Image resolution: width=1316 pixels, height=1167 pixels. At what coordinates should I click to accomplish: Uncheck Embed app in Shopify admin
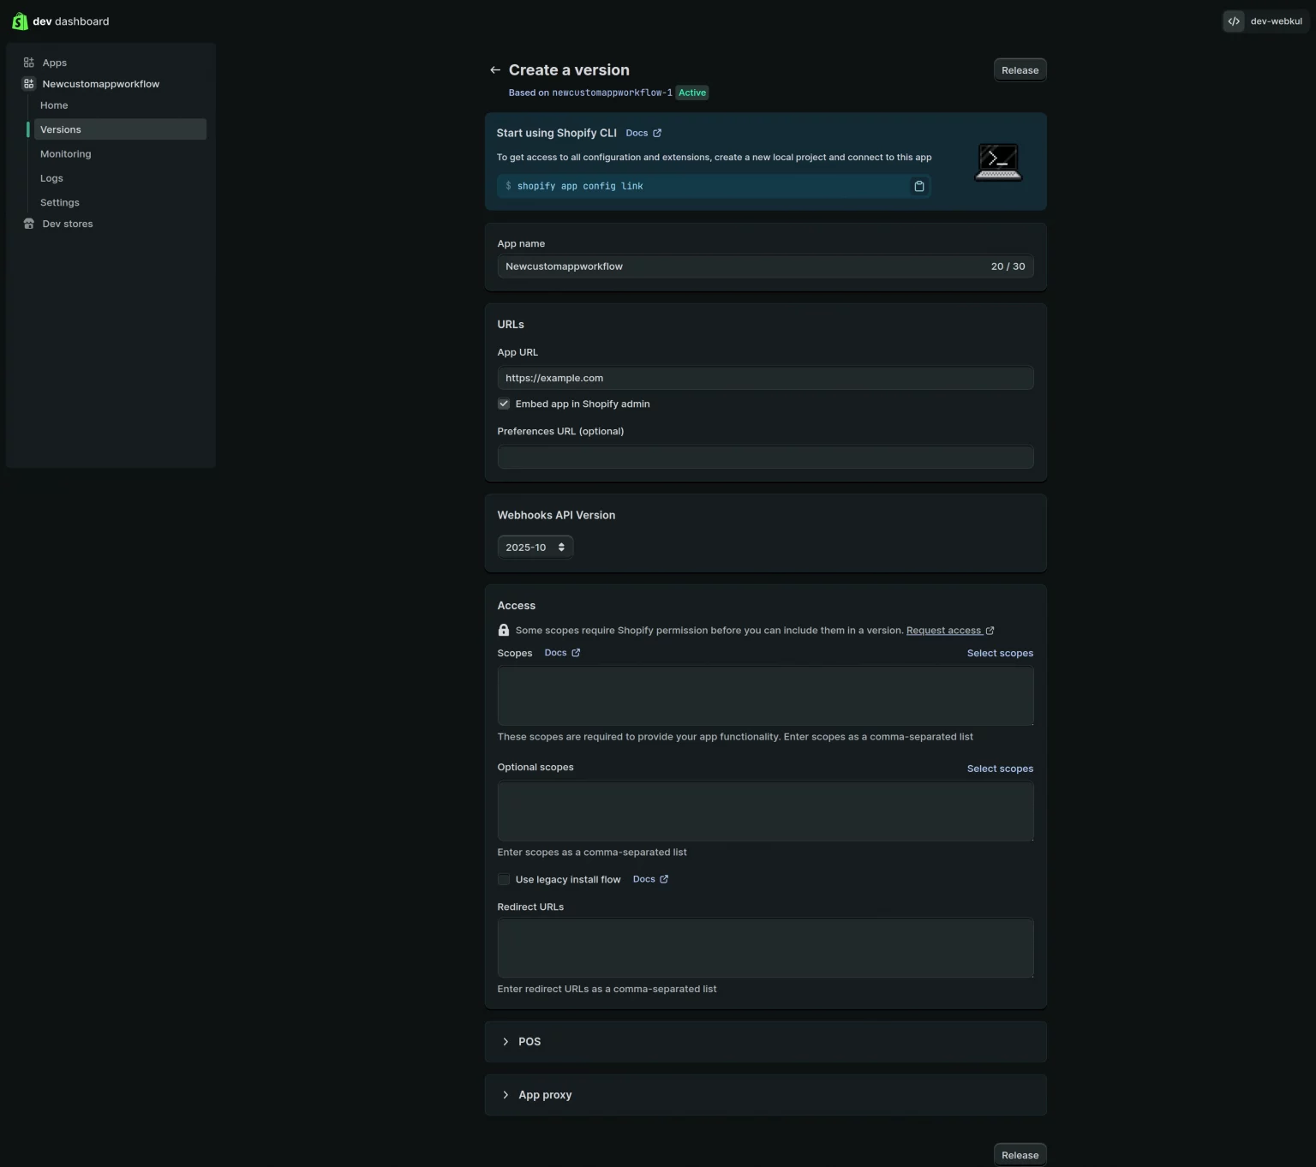(504, 404)
